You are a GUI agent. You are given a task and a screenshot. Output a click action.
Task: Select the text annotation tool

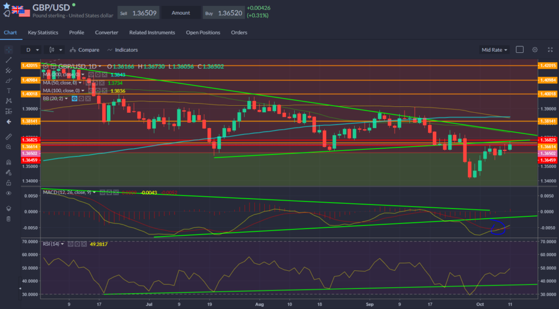click(8, 90)
